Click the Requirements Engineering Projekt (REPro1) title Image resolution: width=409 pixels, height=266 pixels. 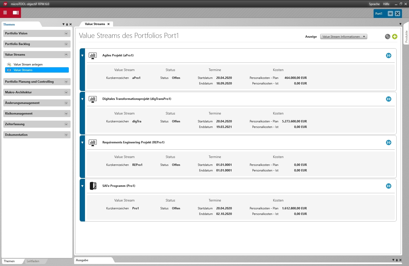(x=133, y=142)
